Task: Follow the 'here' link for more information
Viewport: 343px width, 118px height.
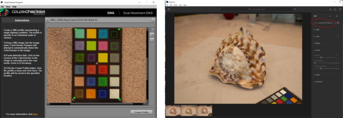Action: point(35,114)
